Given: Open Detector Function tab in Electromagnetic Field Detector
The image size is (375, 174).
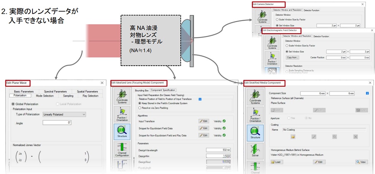Looking at the screenshot, I should (321, 36).
